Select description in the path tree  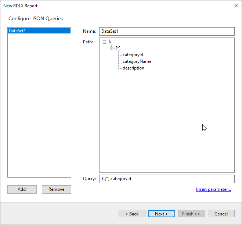click(133, 68)
